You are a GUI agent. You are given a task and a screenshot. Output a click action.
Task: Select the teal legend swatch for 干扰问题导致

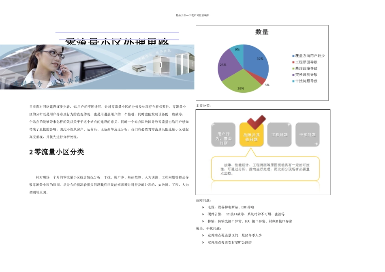click(x=293, y=81)
